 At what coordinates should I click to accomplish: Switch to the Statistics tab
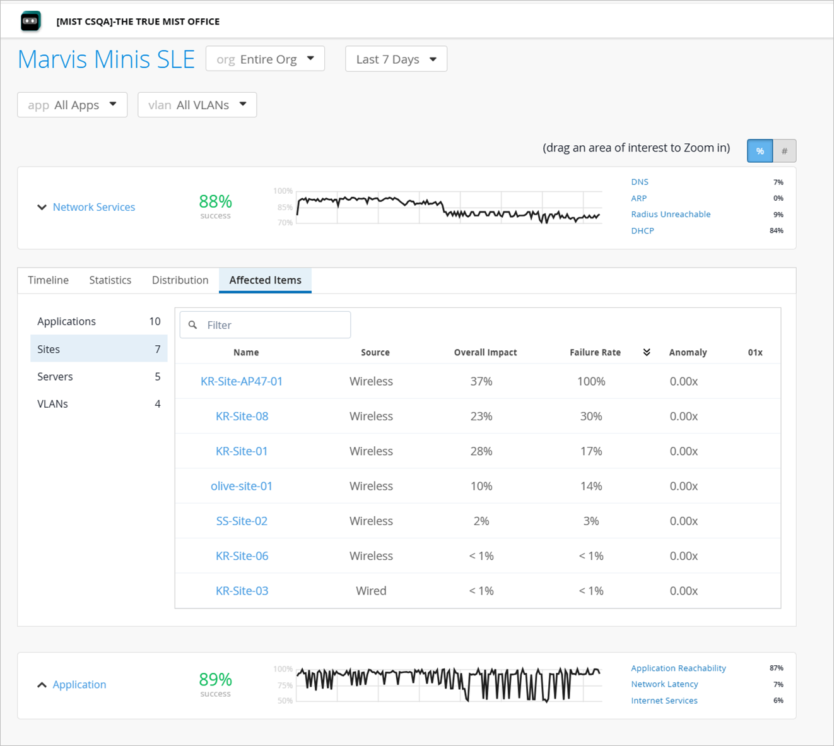tap(110, 280)
